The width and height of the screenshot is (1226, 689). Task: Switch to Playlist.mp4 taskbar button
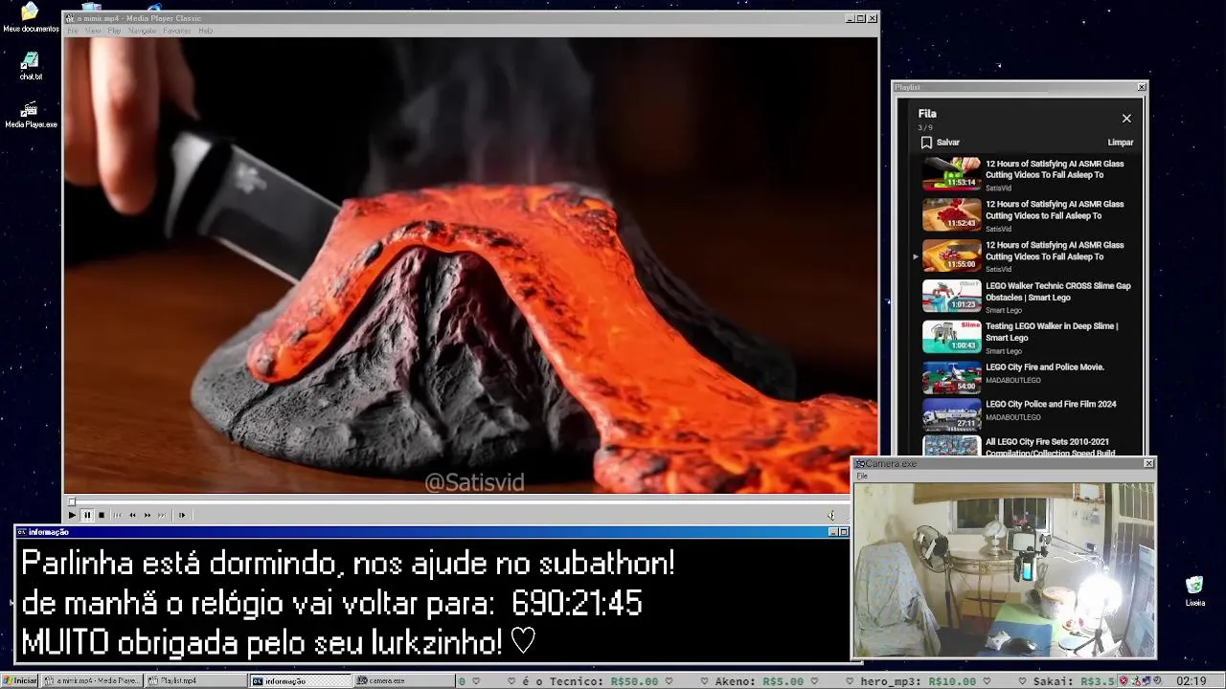[195, 680]
